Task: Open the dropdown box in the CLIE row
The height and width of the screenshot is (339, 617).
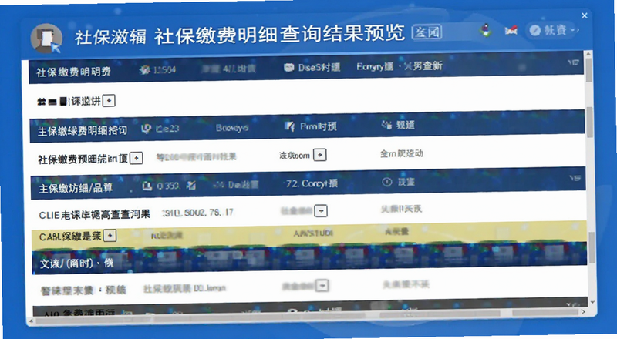Action: 321,211
